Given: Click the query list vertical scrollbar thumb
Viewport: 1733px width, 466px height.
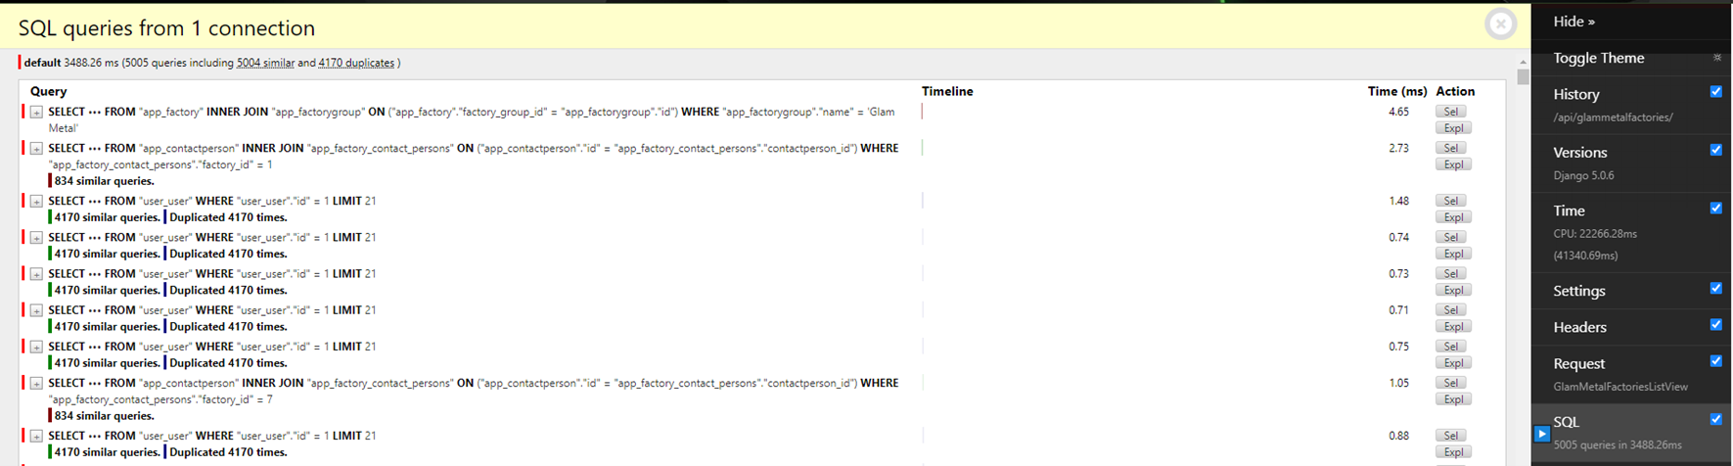Looking at the screenshot, I should point(1523,76).
